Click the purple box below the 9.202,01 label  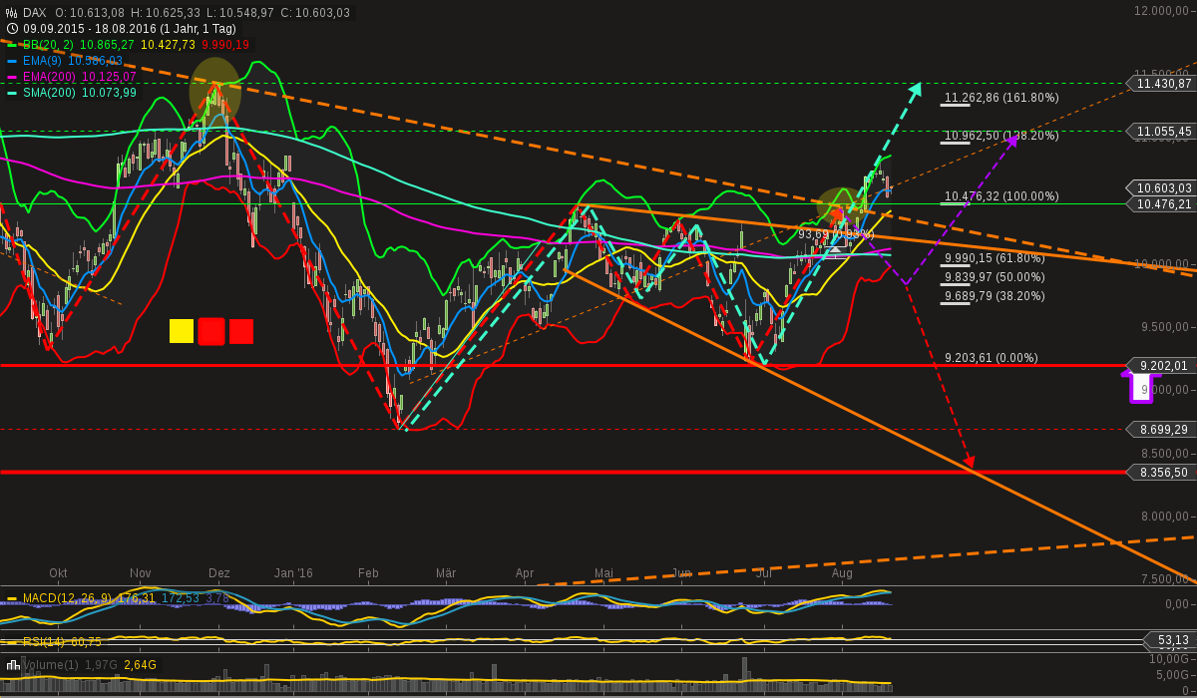(1141, 389)
